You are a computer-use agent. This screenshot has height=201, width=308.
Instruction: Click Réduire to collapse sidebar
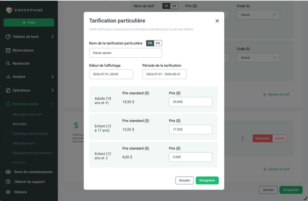point(20,192)
